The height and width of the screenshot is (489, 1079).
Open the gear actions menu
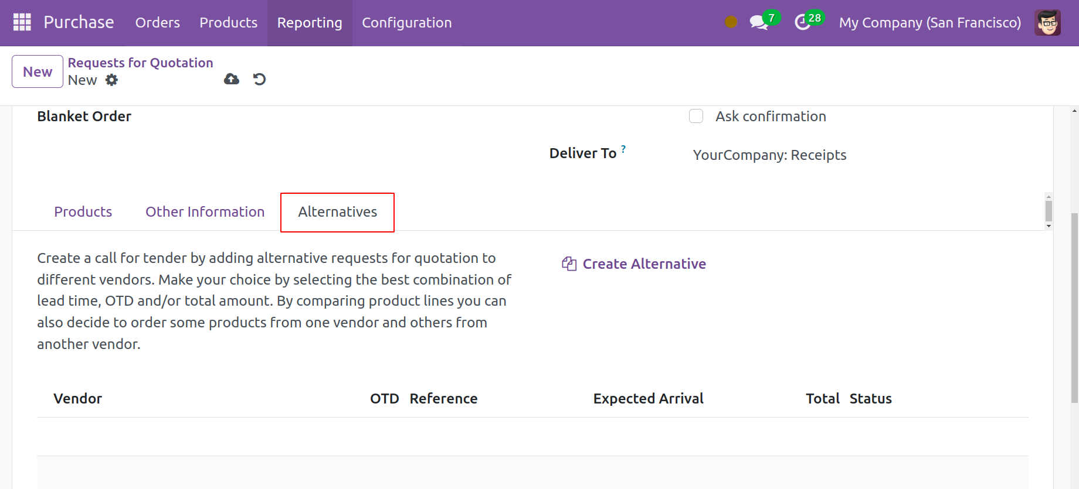coord(111,80)
